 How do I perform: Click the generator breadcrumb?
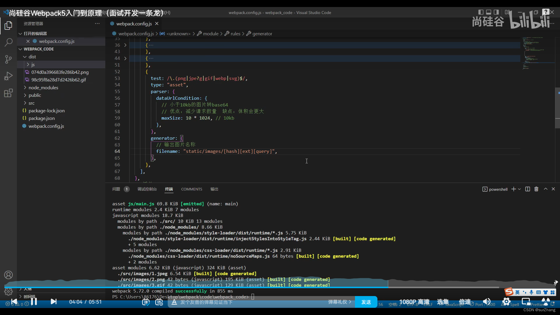[x=262, y=34]
